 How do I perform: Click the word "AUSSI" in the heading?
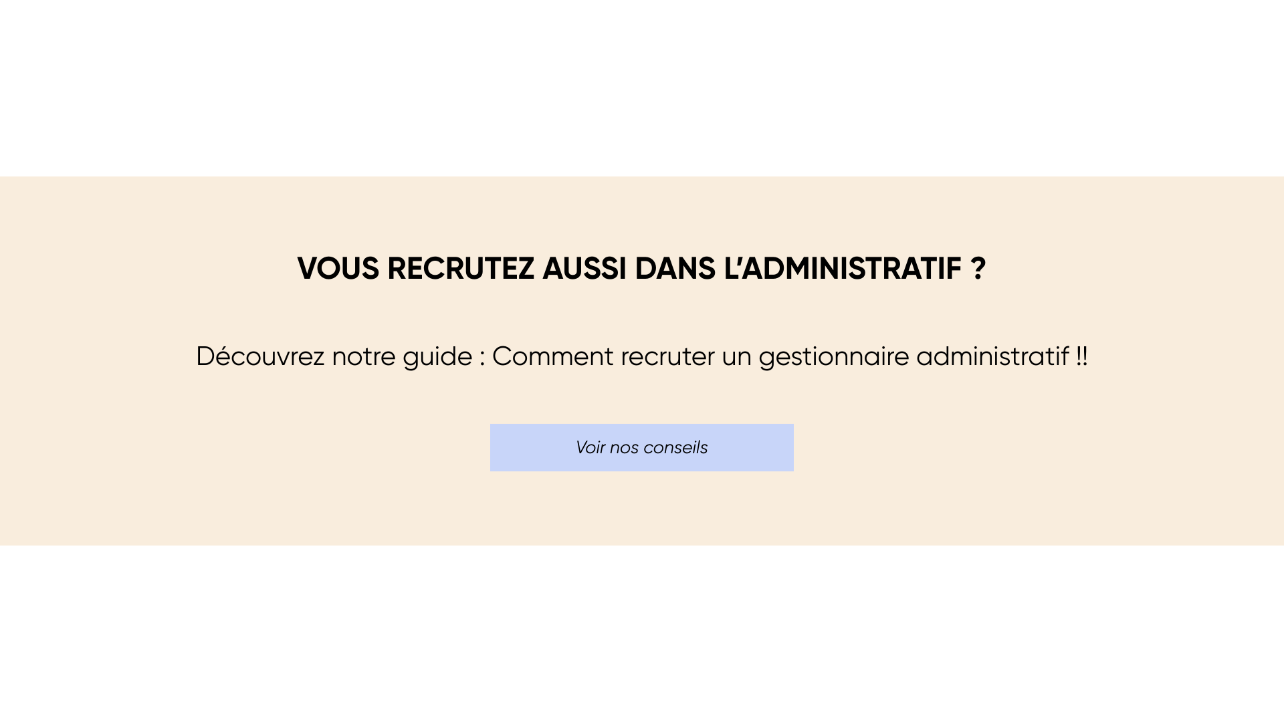[584, 269]
